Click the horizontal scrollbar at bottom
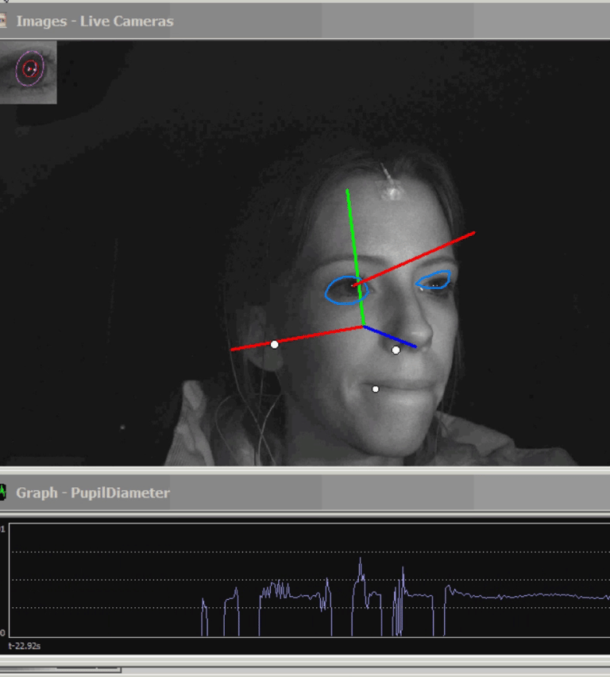The width and height of the screenshot is (610, 677). tap(60, 670)
